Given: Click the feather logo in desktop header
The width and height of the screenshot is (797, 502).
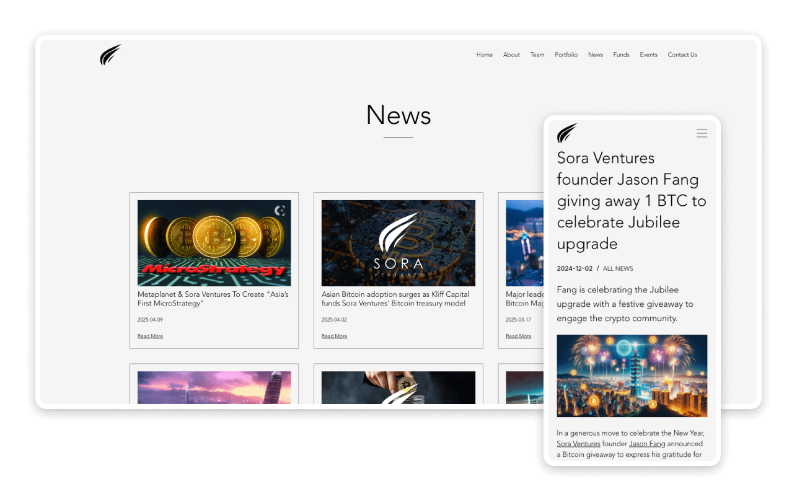Looking at the screenshot, I should coord(110,55).
